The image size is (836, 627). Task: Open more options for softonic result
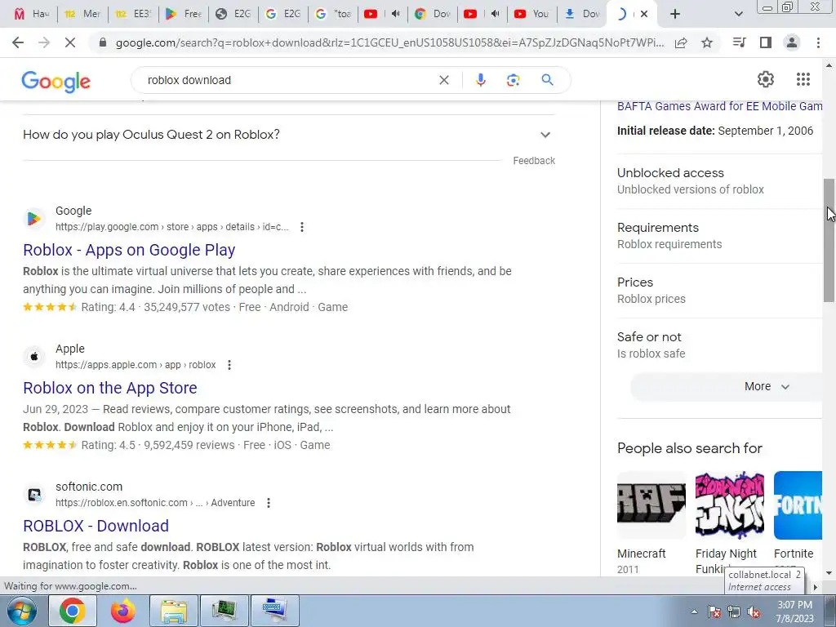(x=269, y=503)
